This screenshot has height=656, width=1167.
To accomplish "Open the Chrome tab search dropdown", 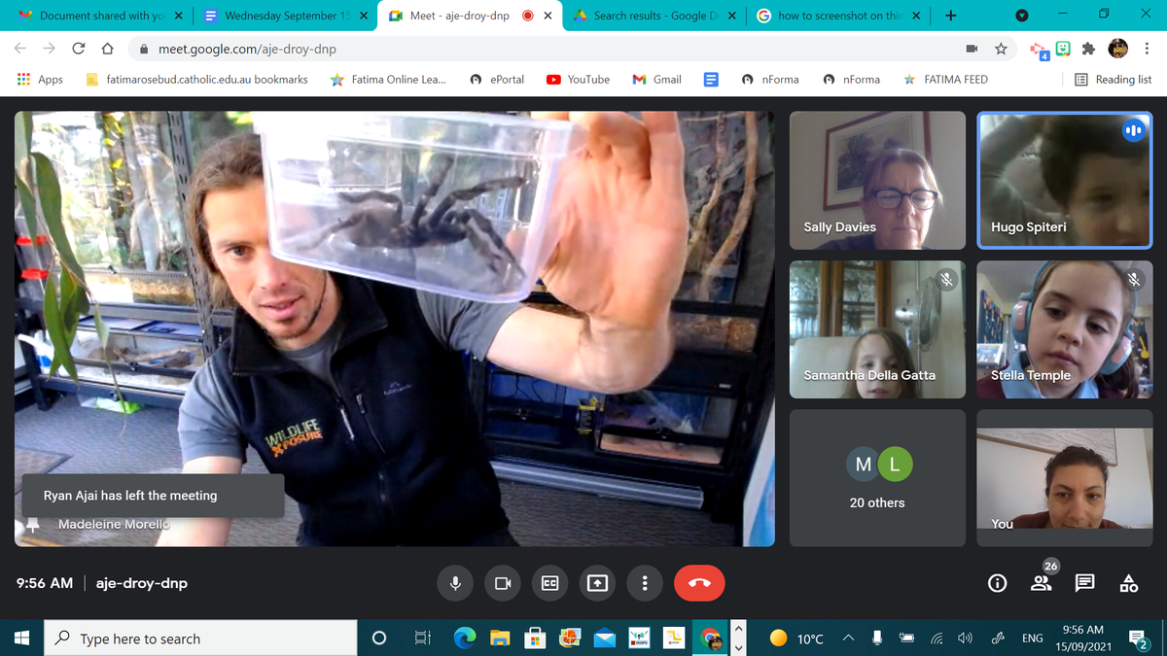I will pos(1022,16).
